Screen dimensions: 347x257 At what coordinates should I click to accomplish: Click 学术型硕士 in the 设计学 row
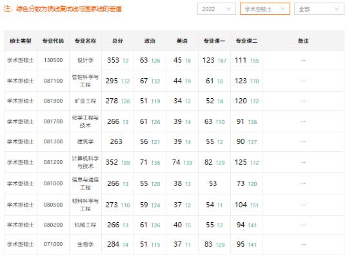[21, 60]
